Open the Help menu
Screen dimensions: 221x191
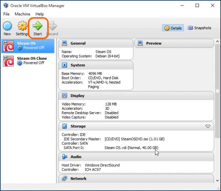pos(39,14)
